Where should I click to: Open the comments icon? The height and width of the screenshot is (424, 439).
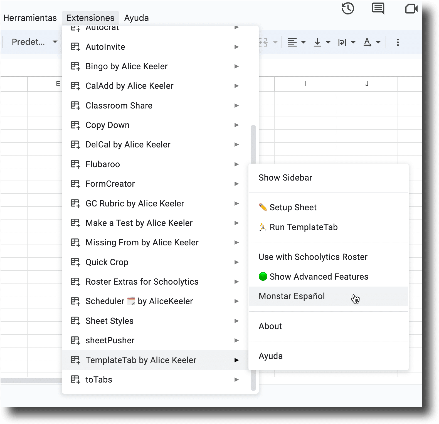[x=378, y=9]
